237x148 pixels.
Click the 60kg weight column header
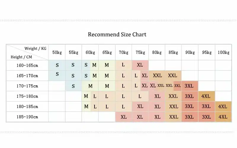pos(90,53)
